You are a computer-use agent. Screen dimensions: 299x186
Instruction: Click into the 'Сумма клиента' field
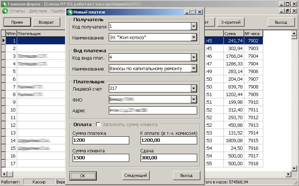[x=101, y=158]
